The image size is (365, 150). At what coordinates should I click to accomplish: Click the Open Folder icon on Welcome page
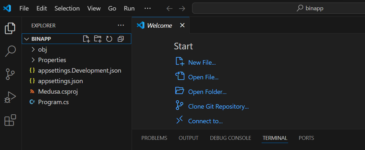180,90
